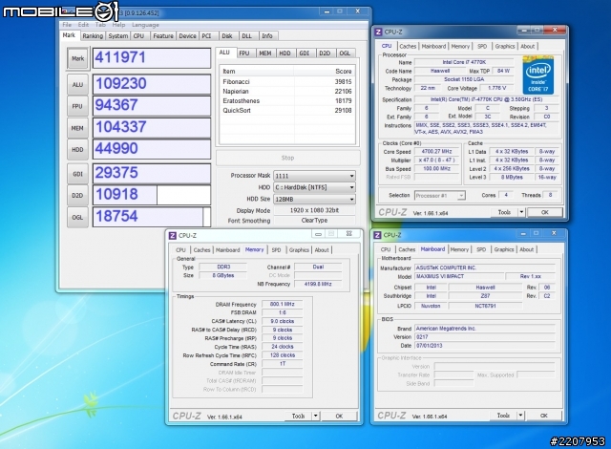The width and height of the screenshot is (611, 449).
Task: Open Memory tab in Mainboard window
Action: pyautogui.click(x=459, y=249)
